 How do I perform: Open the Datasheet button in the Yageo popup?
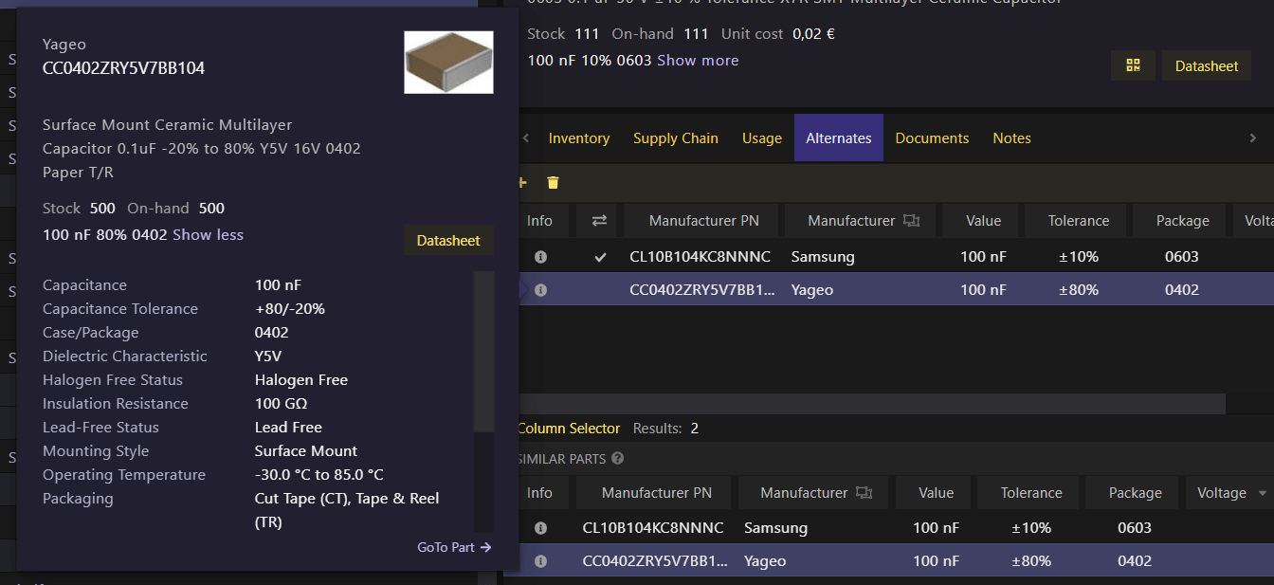click(x=448, y=241)
